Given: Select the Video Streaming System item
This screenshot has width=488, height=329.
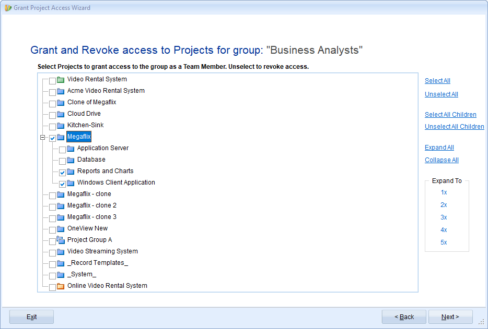Looking at the screenshot, I should [x=102, y=251].
